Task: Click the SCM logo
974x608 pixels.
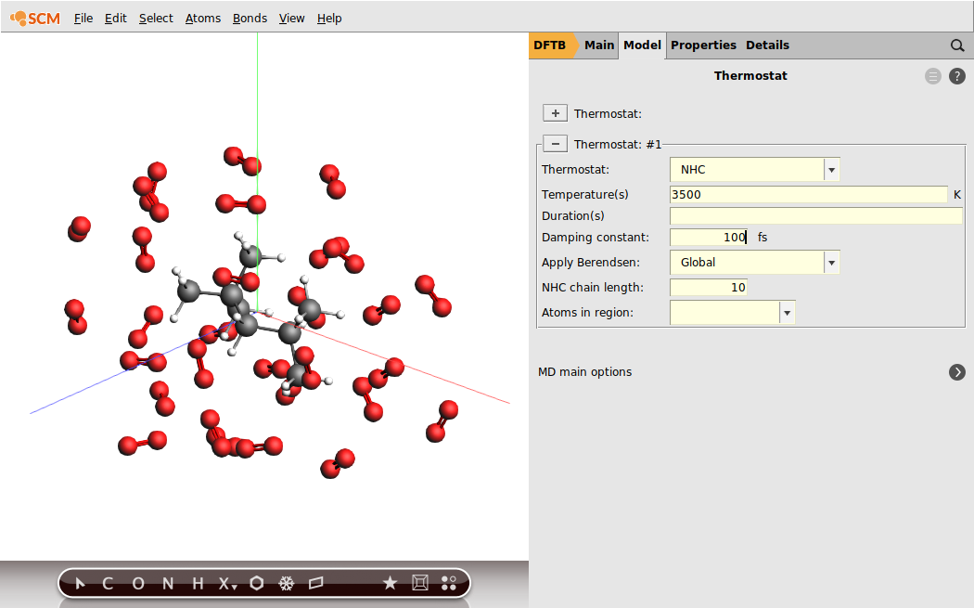Action: [35, 19]
